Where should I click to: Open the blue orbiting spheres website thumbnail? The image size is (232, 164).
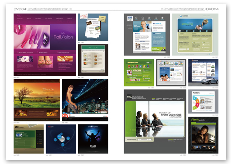pos(61,139)
